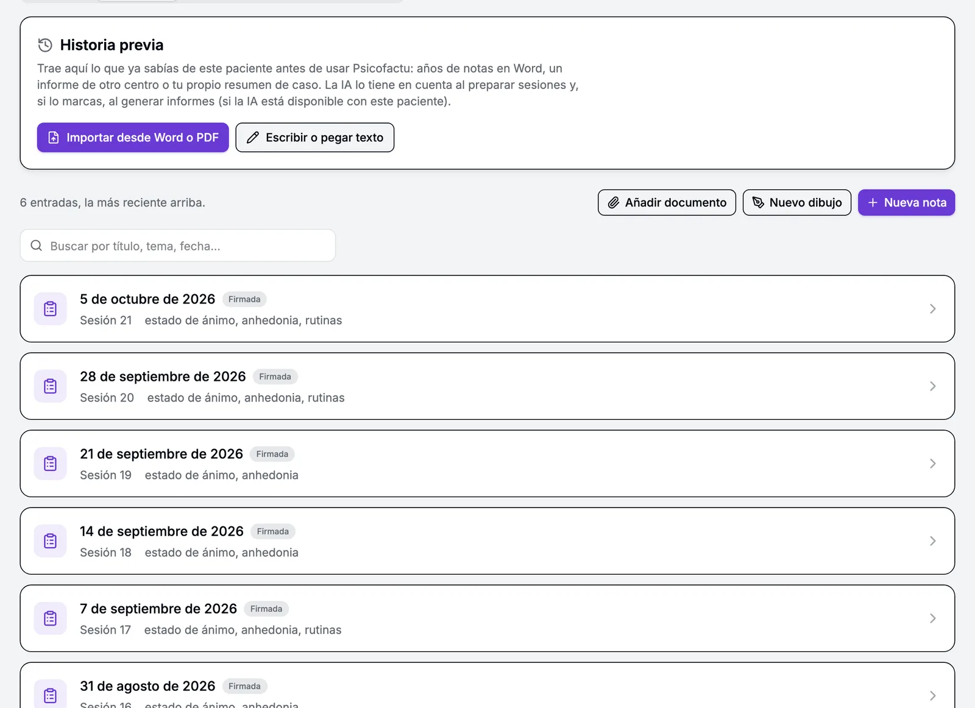Click the note icon for 7 de septiembre de 2026

(50, 618)
